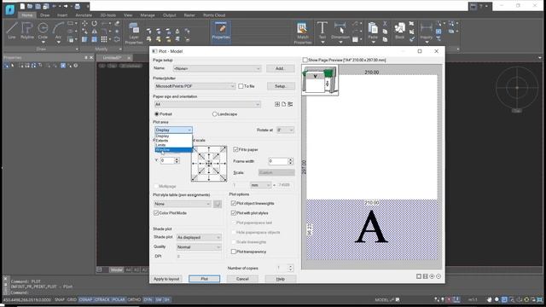
Task: Open the Draw ribbon tab
Action: click(45, 15)
